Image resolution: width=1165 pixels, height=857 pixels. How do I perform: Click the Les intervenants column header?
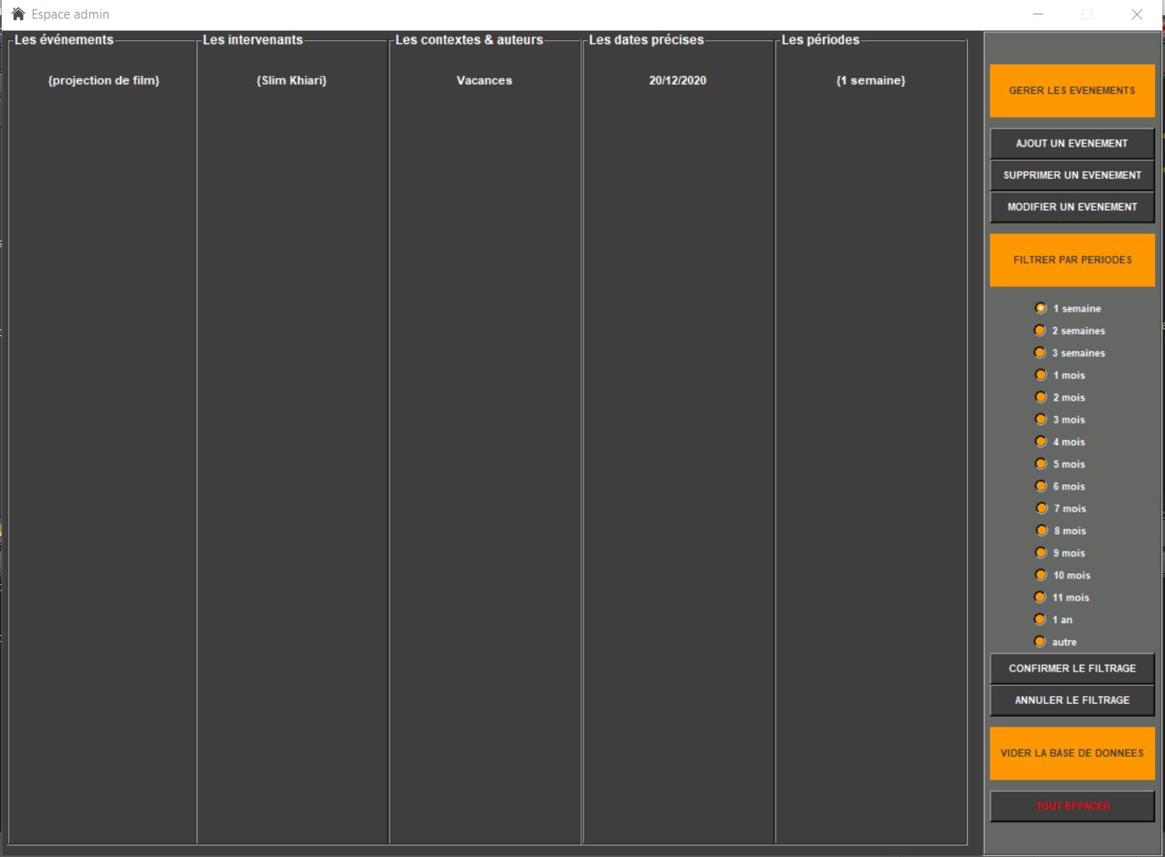point(252,40)
